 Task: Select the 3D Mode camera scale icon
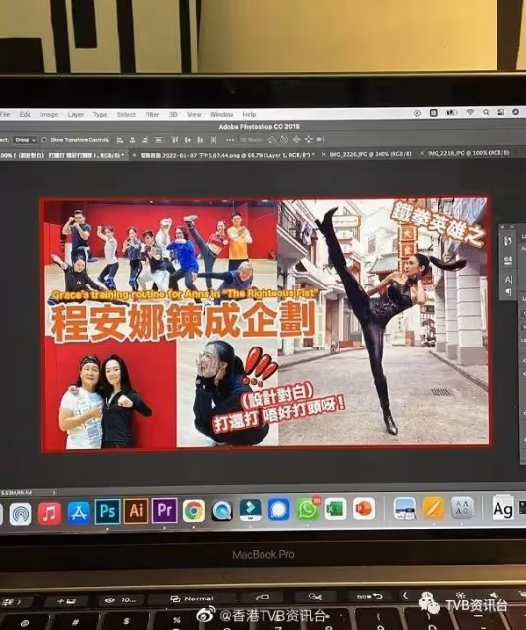[x=321, y=140]
